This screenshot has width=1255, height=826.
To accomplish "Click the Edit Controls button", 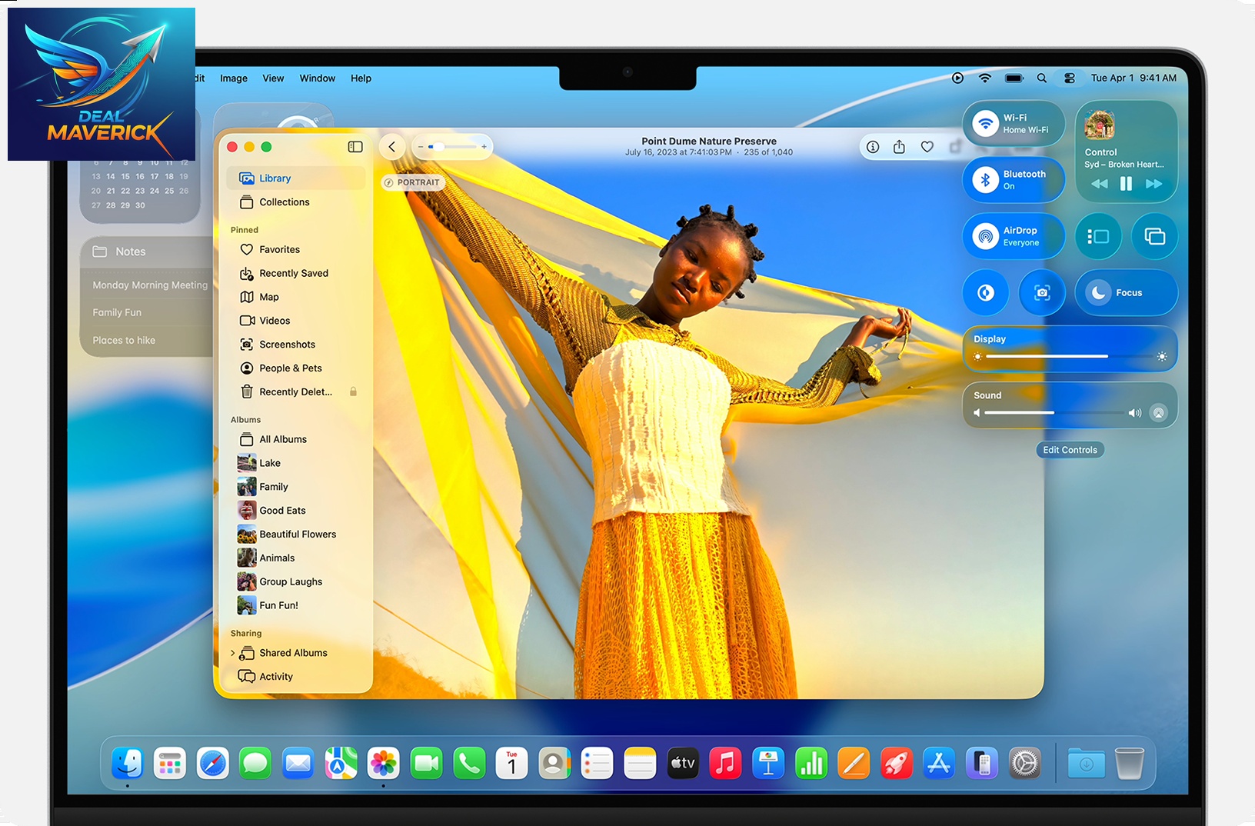I will [x=1070, y=450].
